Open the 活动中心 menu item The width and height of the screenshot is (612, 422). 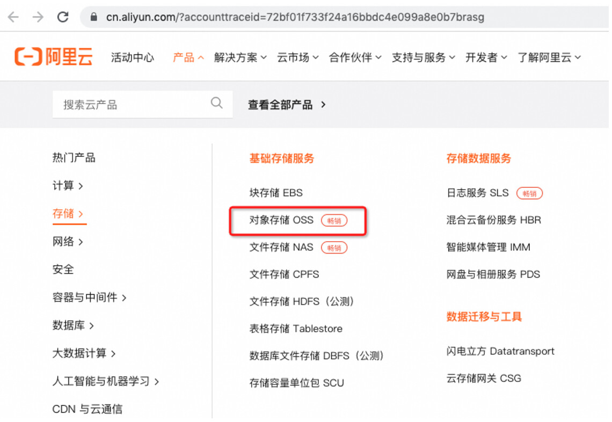click(132, 57)
